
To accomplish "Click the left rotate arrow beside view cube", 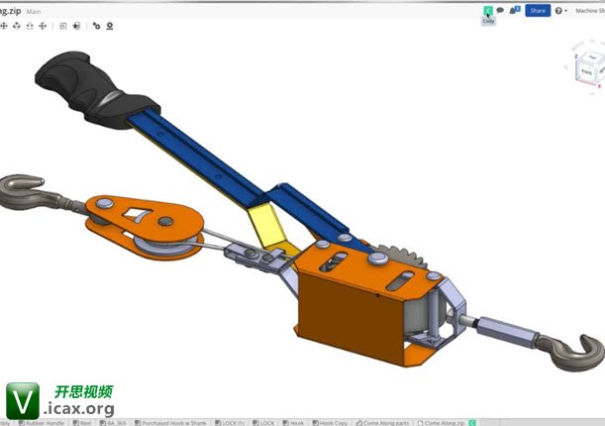I will tap(566, 67).
